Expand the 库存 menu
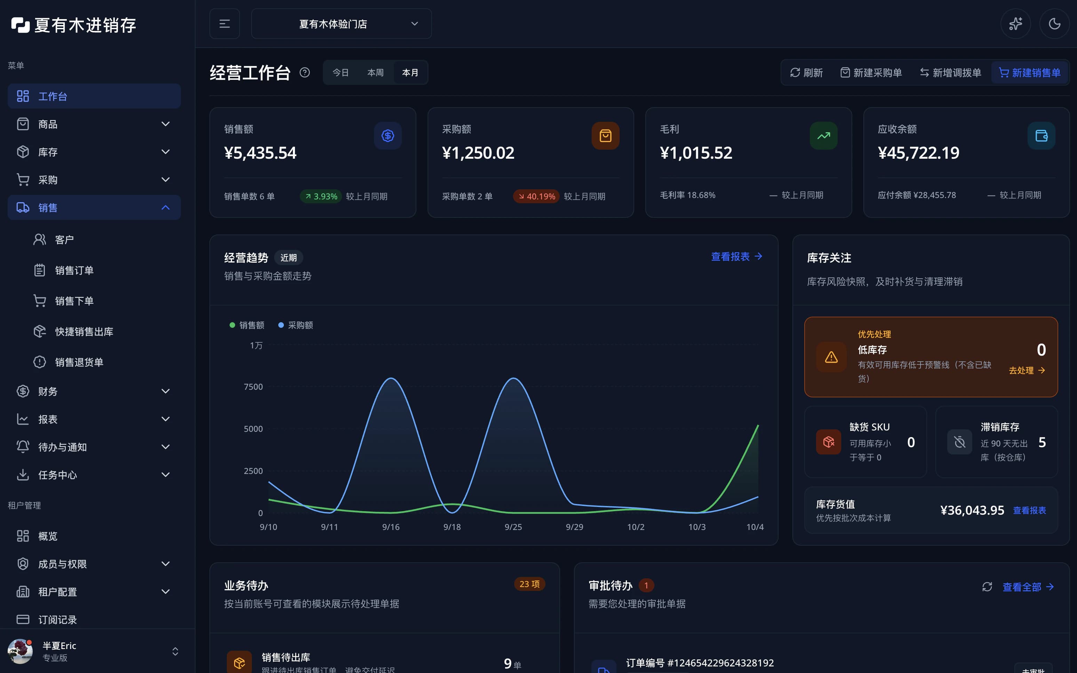Image resolution: width=1077 pixels, height=673 pixels. [94, 152]
